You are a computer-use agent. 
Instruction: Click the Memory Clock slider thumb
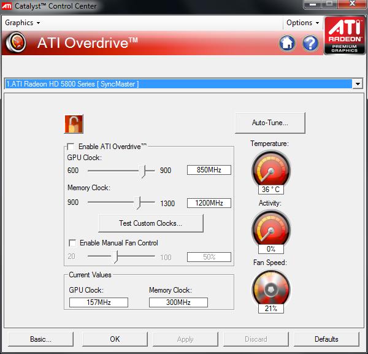point(137,202)
